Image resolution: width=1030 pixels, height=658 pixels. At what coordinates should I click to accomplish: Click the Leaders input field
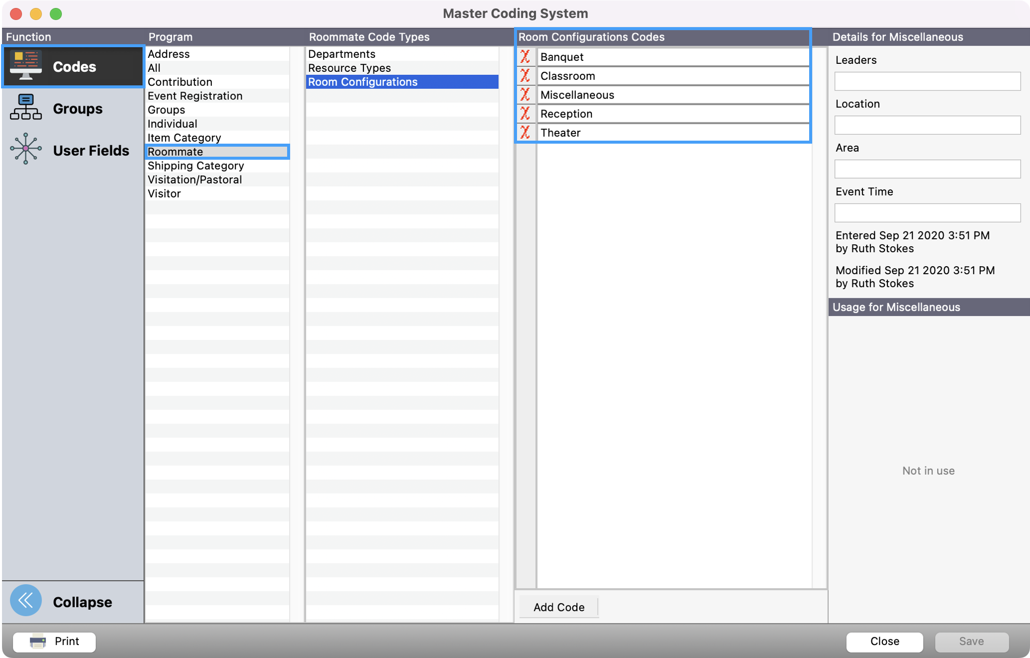(927, 81)
